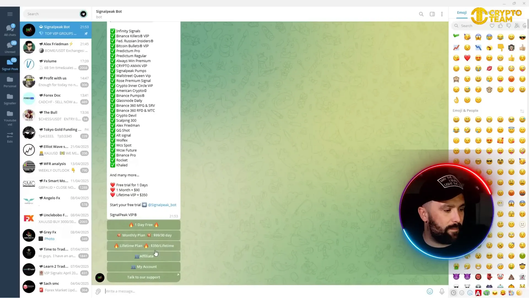
Task: Open the Youtube vid folder
Action: (x=10, y=118)
